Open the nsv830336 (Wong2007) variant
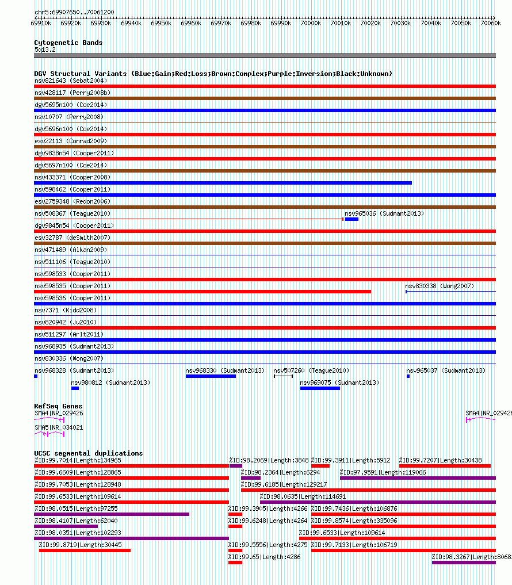This screenshot has height=585, width=512. 69,358
